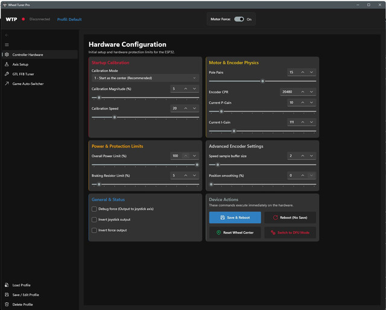Enable Debug force output to joystick axis
Screen dimensions: 386x310
[94, 209]
